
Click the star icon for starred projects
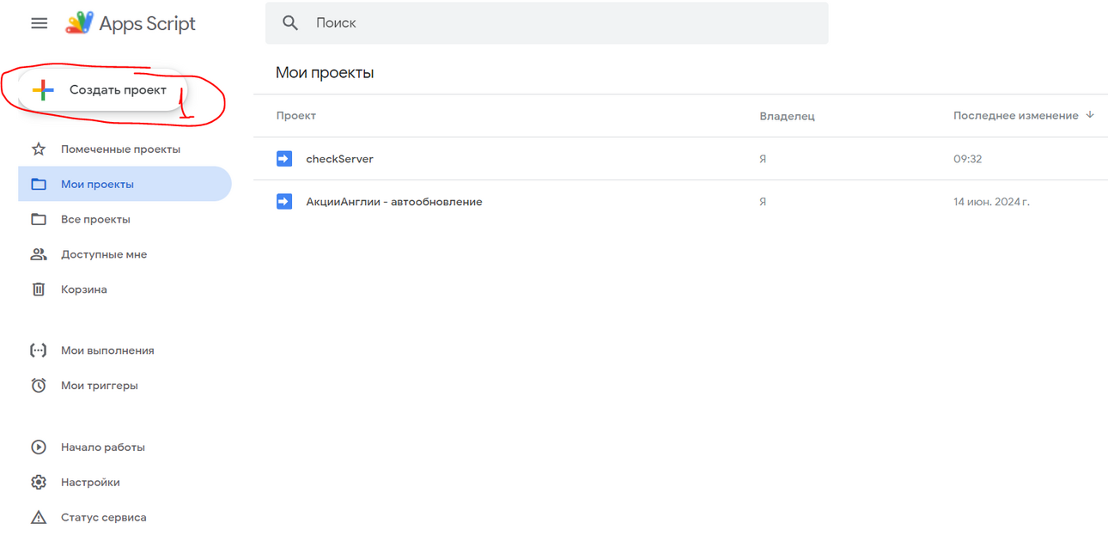coord(39,149)
